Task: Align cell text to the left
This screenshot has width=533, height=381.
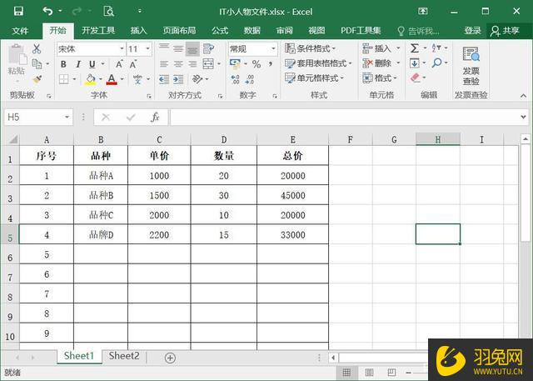Action: click(x=164, y=64)
